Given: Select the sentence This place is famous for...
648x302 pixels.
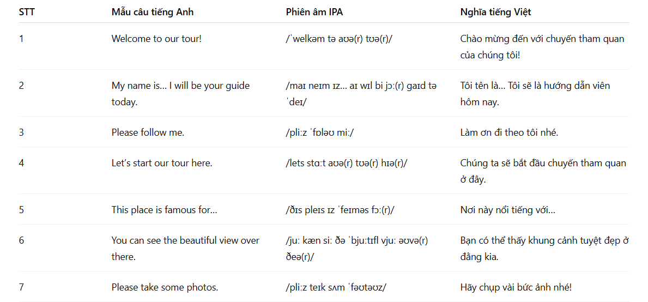Looking at the screenshot, I should click(x=164, y=210).
